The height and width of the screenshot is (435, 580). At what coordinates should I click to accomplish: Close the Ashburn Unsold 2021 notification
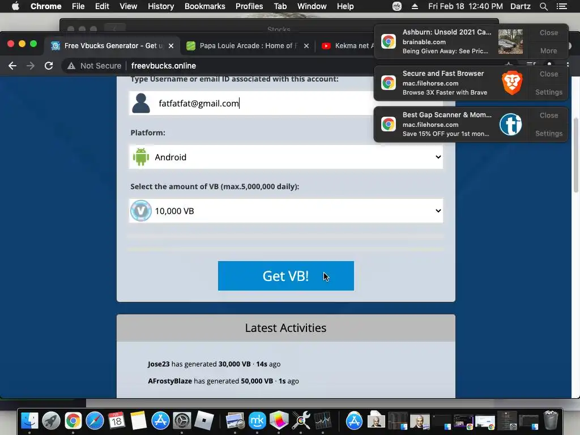tap(548, 32)
